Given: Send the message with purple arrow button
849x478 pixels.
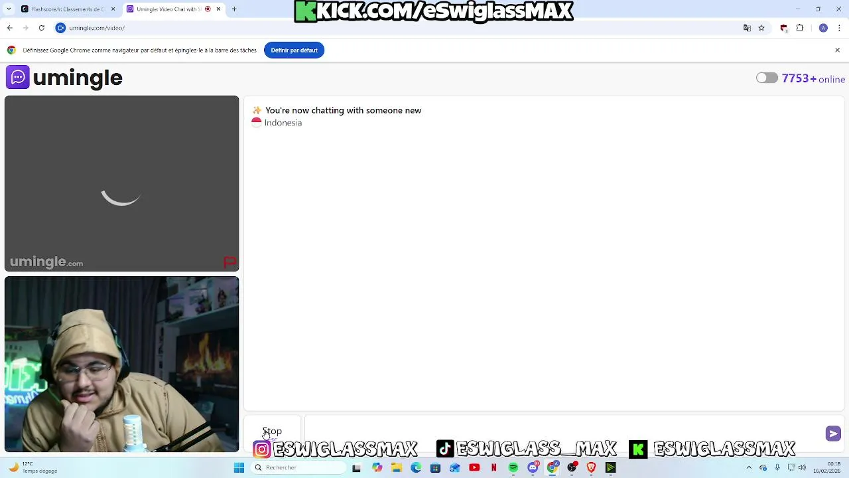Looking at the screenshot, I should click(x=833, y=434).
